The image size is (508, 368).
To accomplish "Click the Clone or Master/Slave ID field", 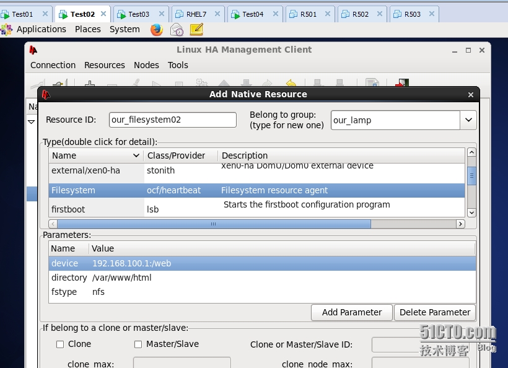I will click(x=421, y=344).
